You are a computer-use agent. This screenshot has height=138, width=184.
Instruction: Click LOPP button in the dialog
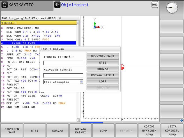click(x=103, y=81)
